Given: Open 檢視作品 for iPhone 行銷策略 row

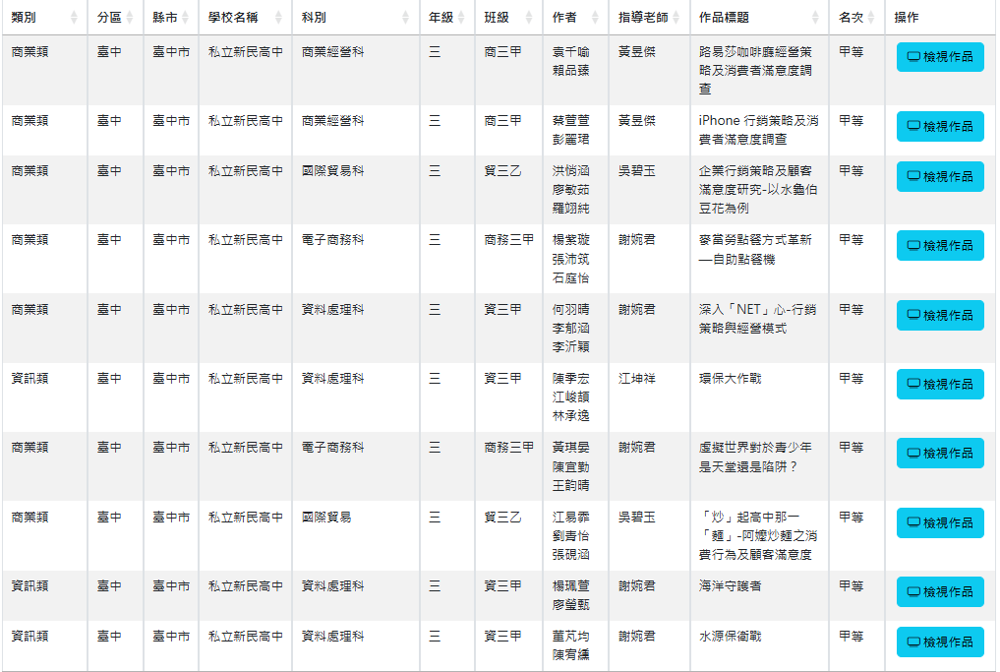Looking at the screenshot, I should click(940, 126).
